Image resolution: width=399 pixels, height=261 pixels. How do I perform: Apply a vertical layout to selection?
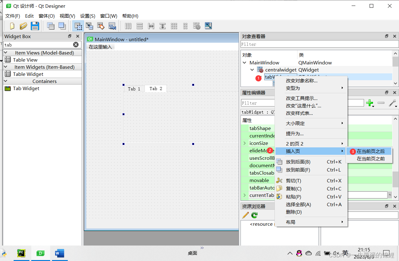pos(139,26)
